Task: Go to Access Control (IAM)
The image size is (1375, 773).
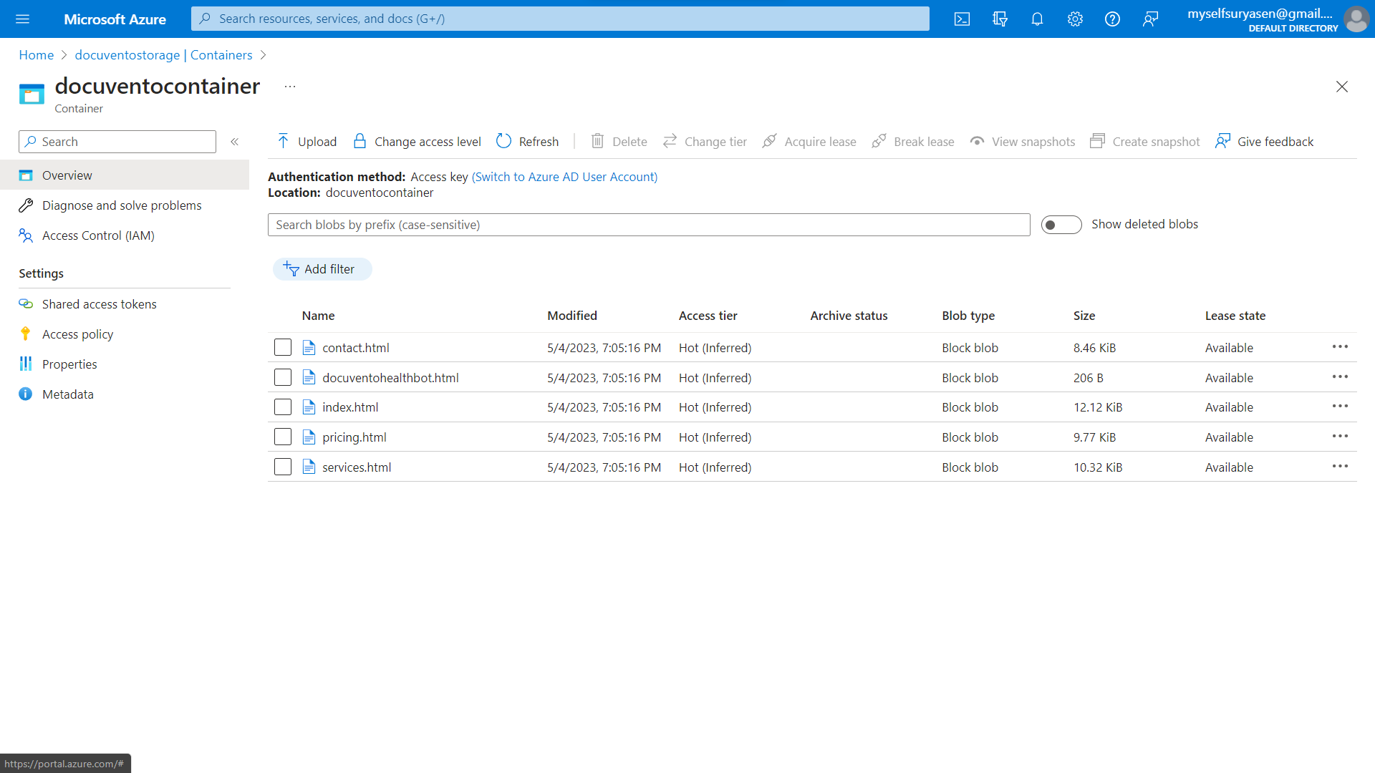Action: point(98,235)
